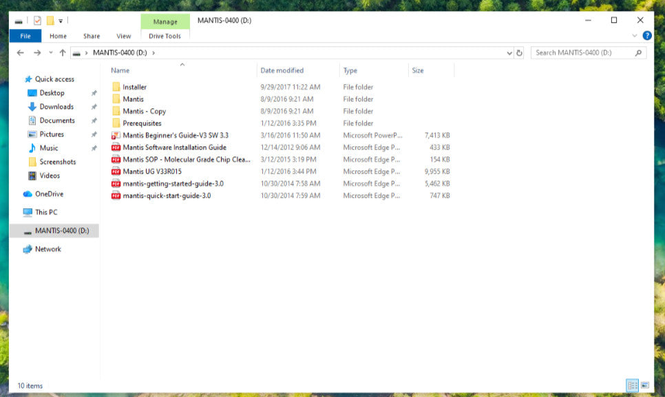Click the drive icon in title bar corner
The image size is (665, 397).
coord(19,21)
